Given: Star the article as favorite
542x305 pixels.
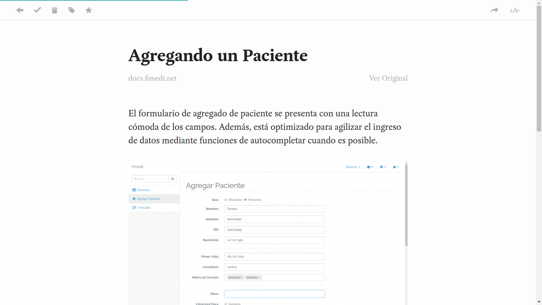Looking at the screenshot, I should click(88, 10).
